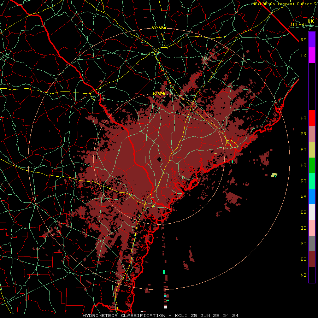Click the 100 NMI range ring label
The image size is (318, 318).
tap(159, 28)
